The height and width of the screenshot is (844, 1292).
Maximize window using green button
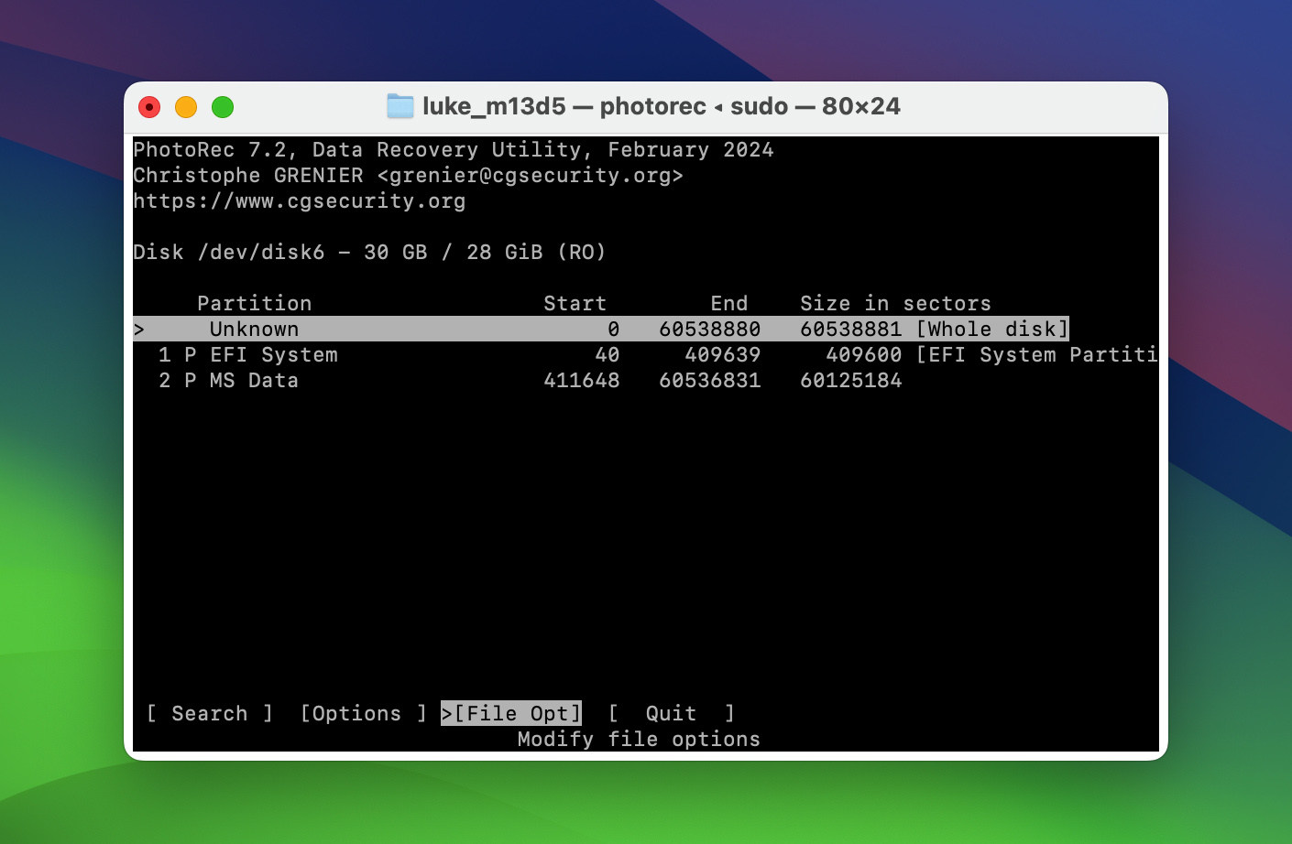pyautogui.click(x=223, y=107)
